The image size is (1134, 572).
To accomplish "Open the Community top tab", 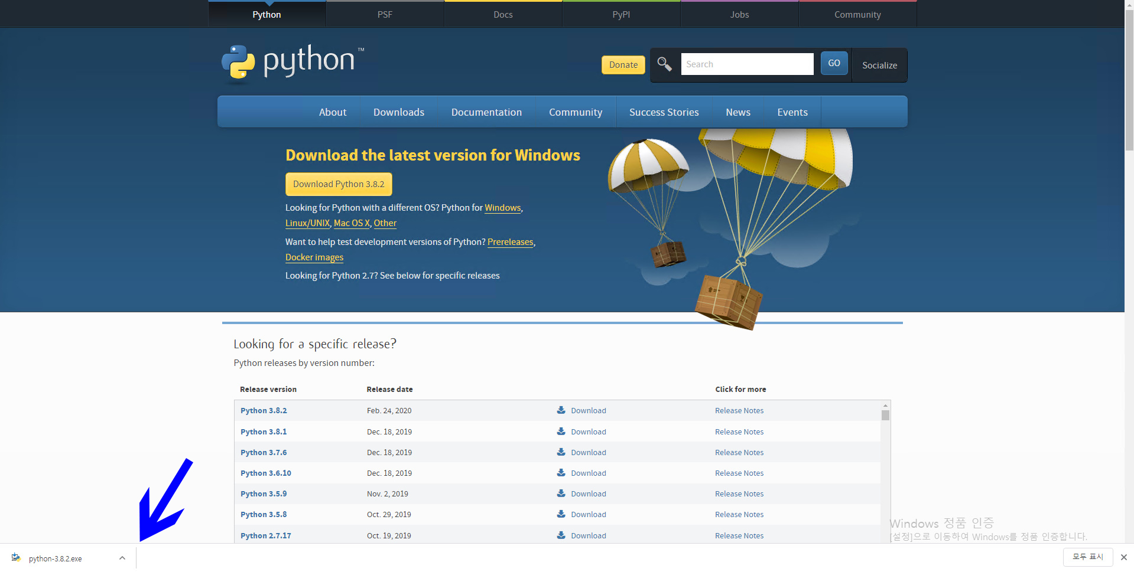I will pos(857,14).
